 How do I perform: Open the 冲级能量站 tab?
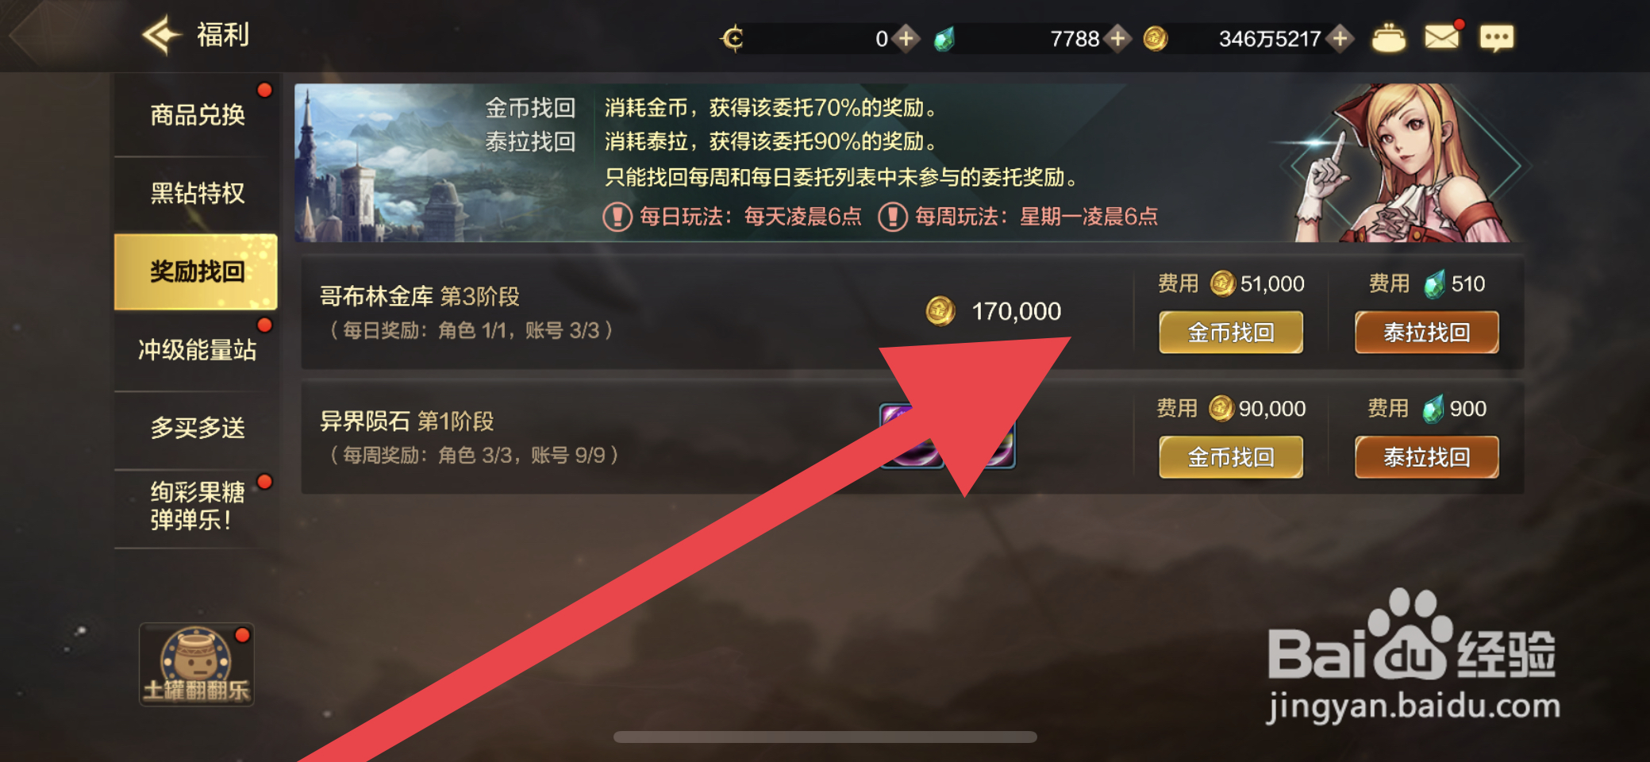pos(197,349)
